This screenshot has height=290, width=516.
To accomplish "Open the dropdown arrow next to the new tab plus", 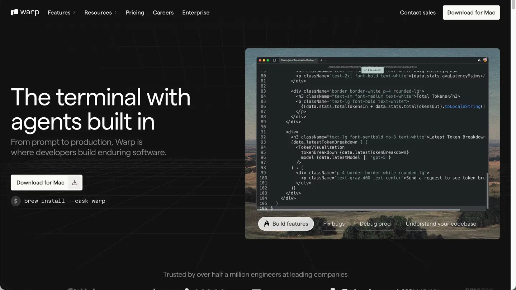I will click(x=325, y=60).
